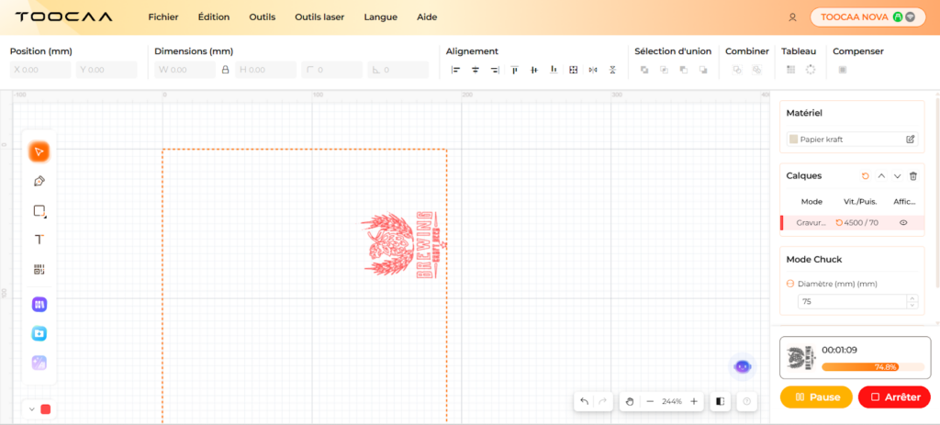Click the undo arrow
The image size is (940, 425).
pos(585,401)
